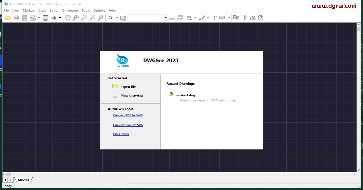Open the Help menu
363x190 pixels.
[112, 11]
